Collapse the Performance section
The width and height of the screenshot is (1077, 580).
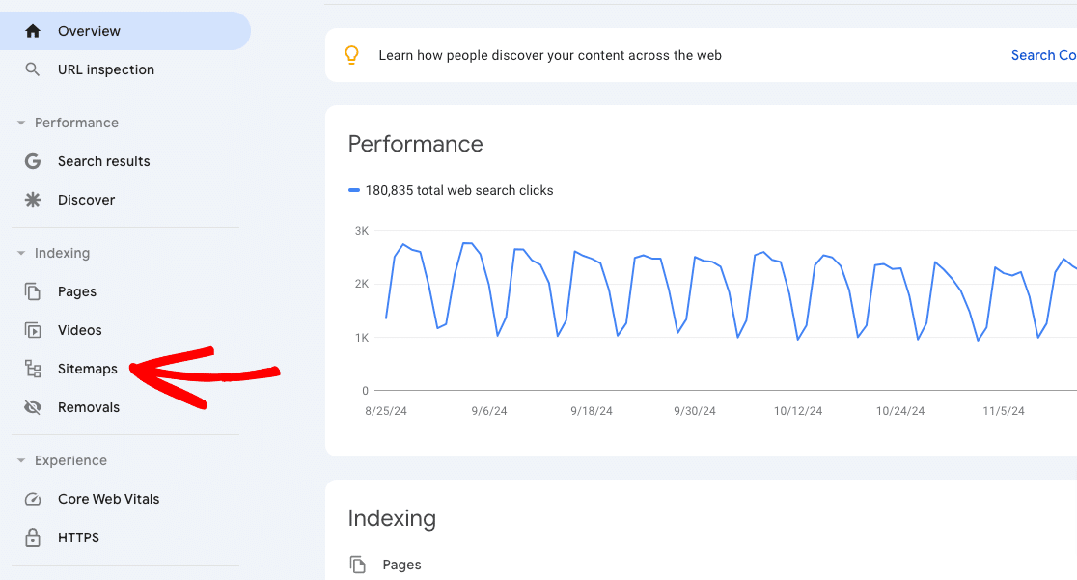pyautogui.click(x=20, y=123)
